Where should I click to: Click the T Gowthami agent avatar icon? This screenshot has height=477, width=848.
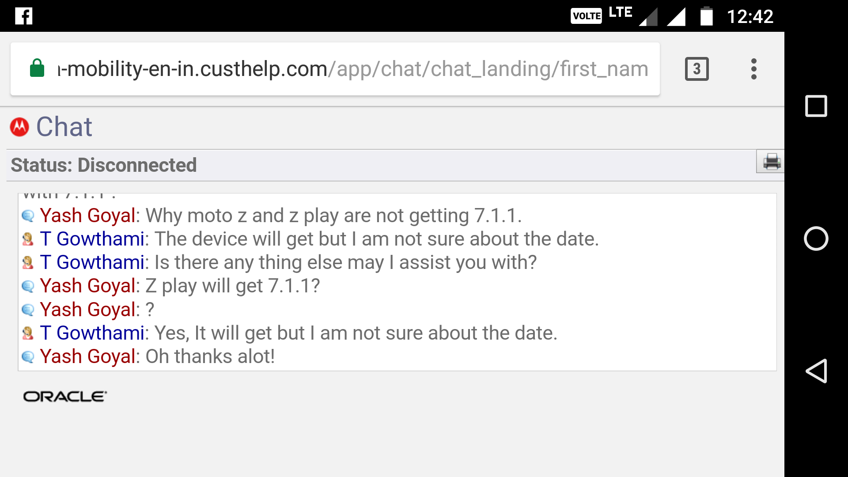click(x=27, y=238)
